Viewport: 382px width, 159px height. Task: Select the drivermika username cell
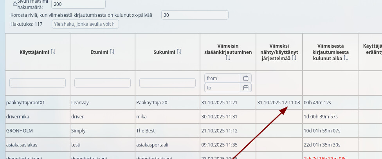(18, 117)
